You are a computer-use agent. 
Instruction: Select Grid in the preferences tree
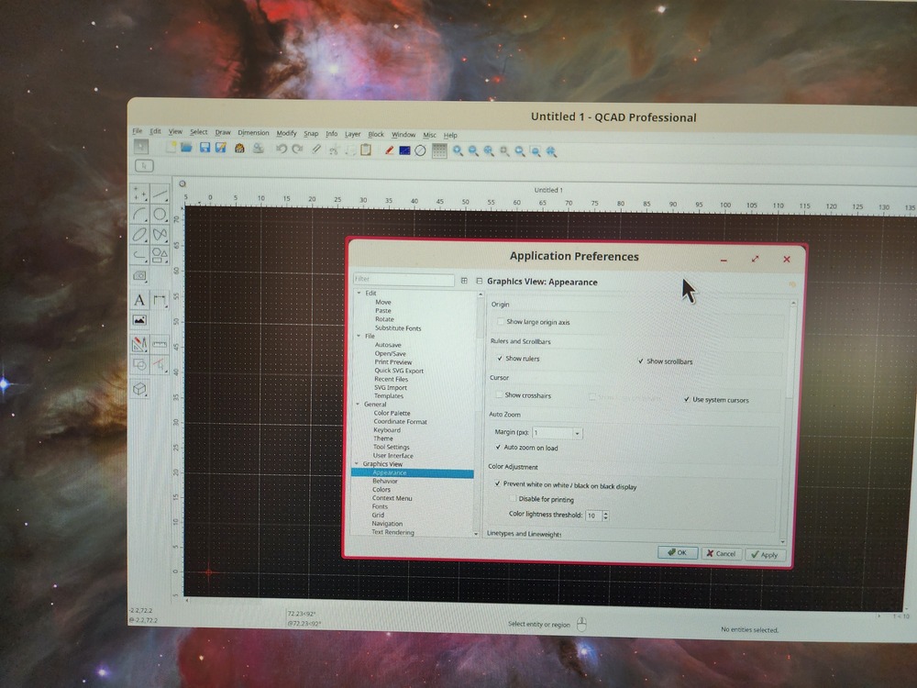pyautogui.click(x=380, y=516)
